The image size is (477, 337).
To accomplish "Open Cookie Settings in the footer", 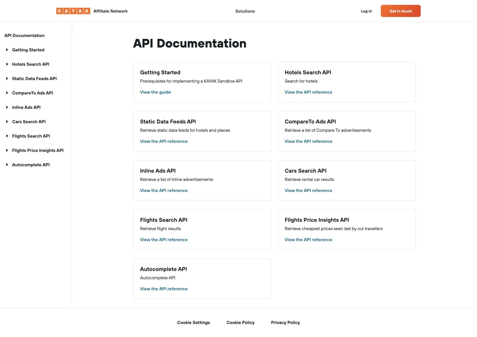I will coord(194,322).
